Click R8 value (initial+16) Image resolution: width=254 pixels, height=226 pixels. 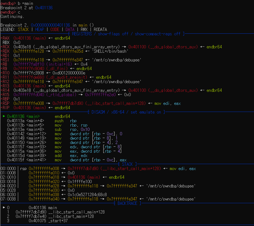[x=59, y=64]
